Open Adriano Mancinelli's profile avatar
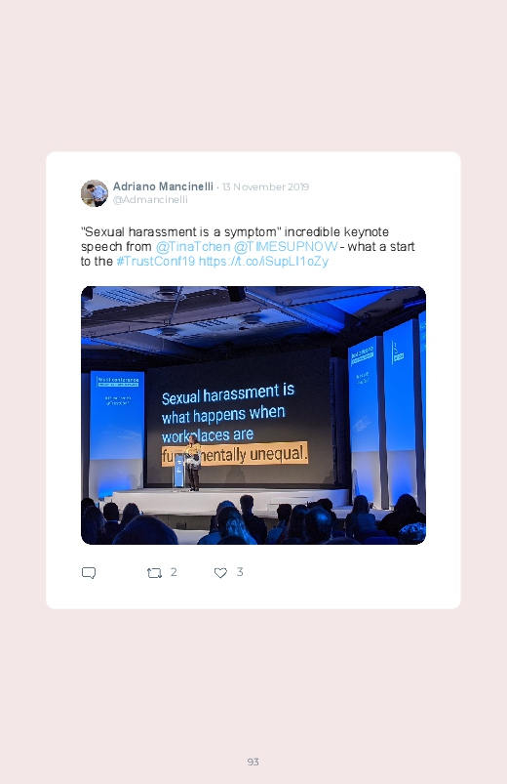 pos(95,193)
